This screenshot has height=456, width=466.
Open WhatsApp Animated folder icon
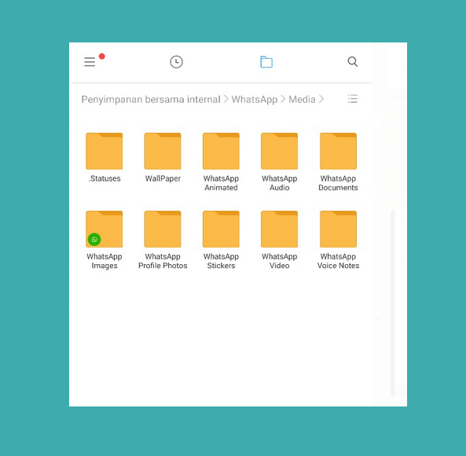(221, 151)
